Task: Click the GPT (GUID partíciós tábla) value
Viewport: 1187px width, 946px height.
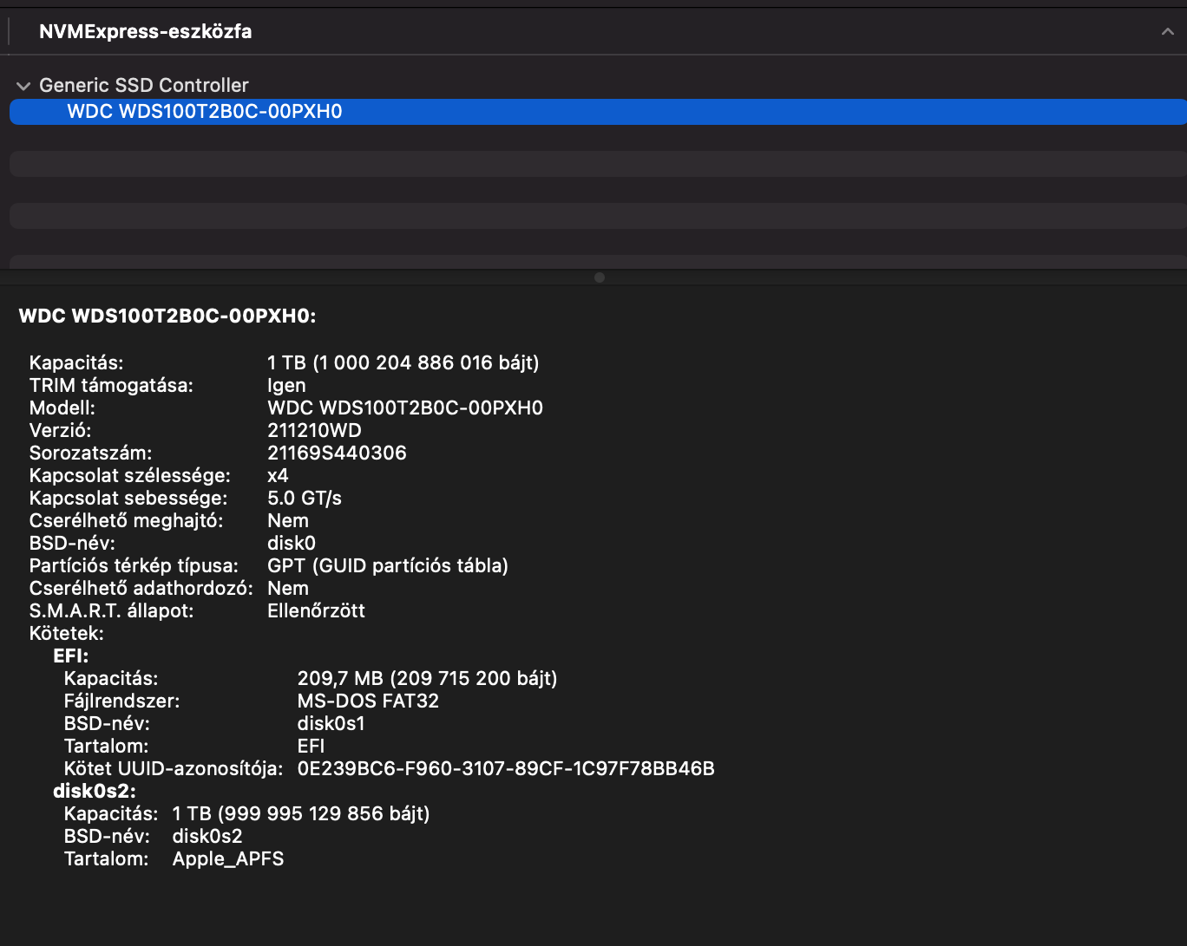Action: click(x=388, y=565)
